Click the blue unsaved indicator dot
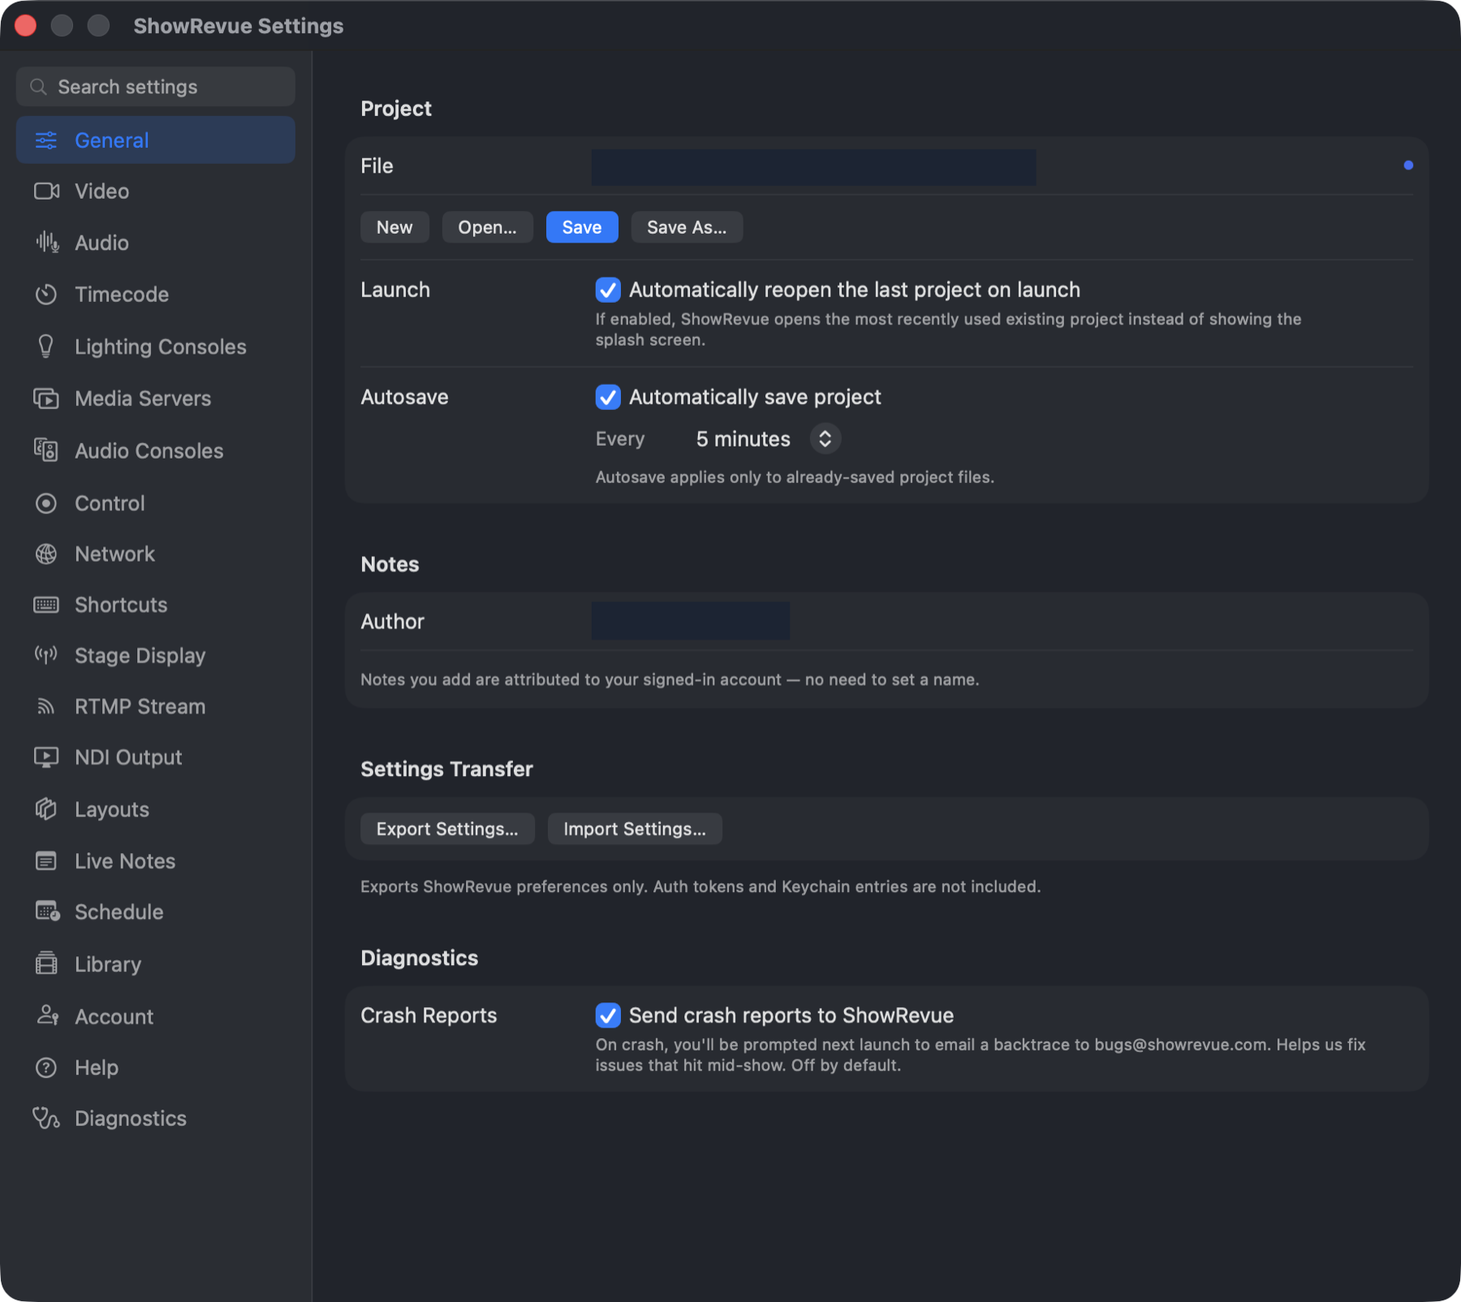Image resolution: width=1461 pixels, height=1302 pixels. pyautogui.click(x=1408, y=166)
